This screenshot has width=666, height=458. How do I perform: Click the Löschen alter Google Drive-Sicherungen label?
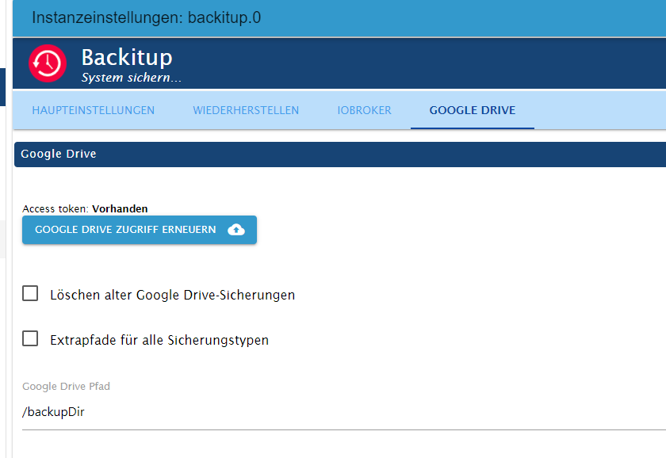pyautogui.click(x=173, y=295)
